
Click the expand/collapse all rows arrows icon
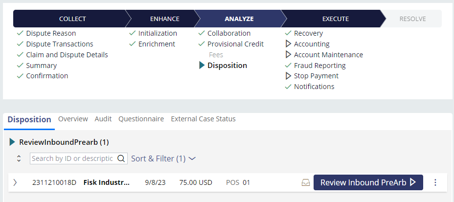pyautogui.click(x=19, y=158)
